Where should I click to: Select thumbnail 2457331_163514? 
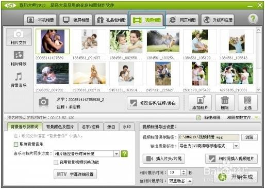[126, 74]
